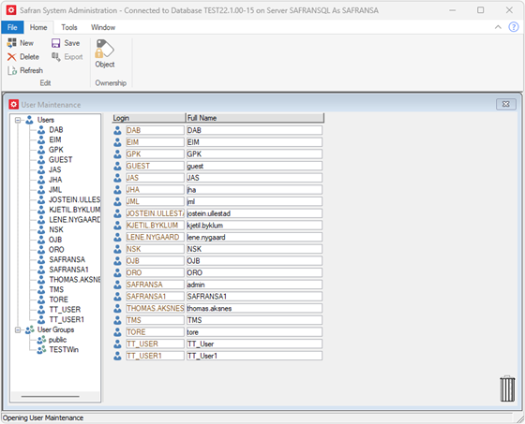This screenshot has width=525, height=424.
Task: Click the trash bin icon
Action: pyautogui.click(x=507, y=388)
